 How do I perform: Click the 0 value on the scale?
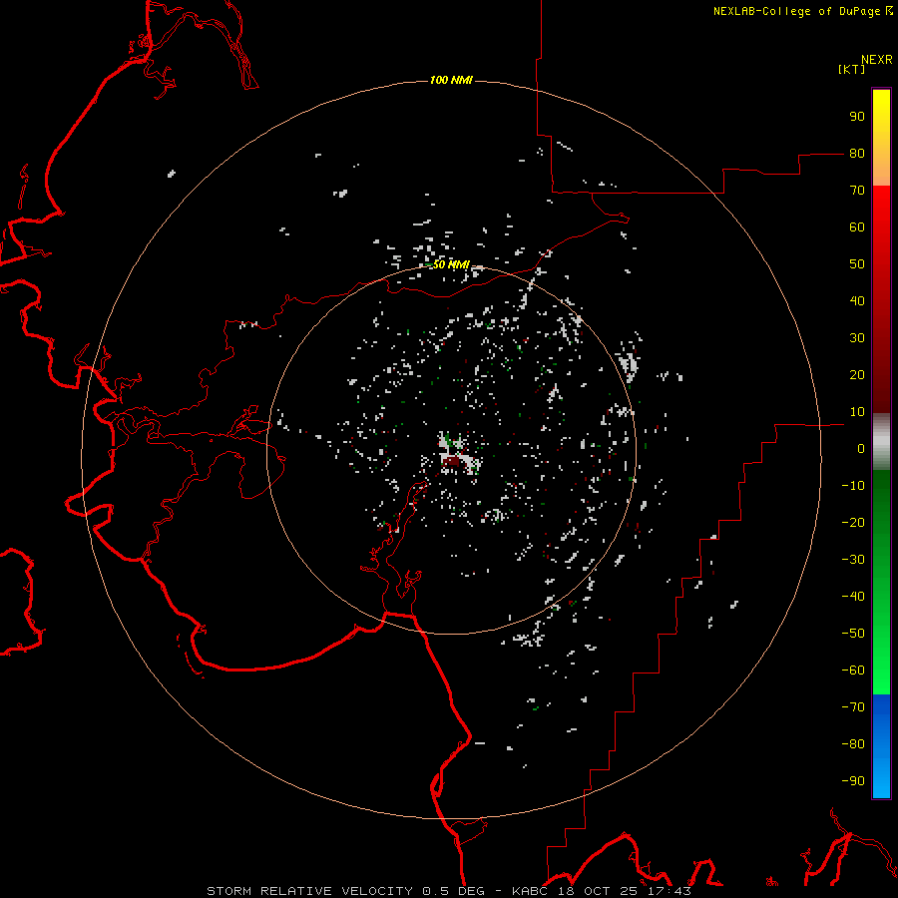coord(861,448)
